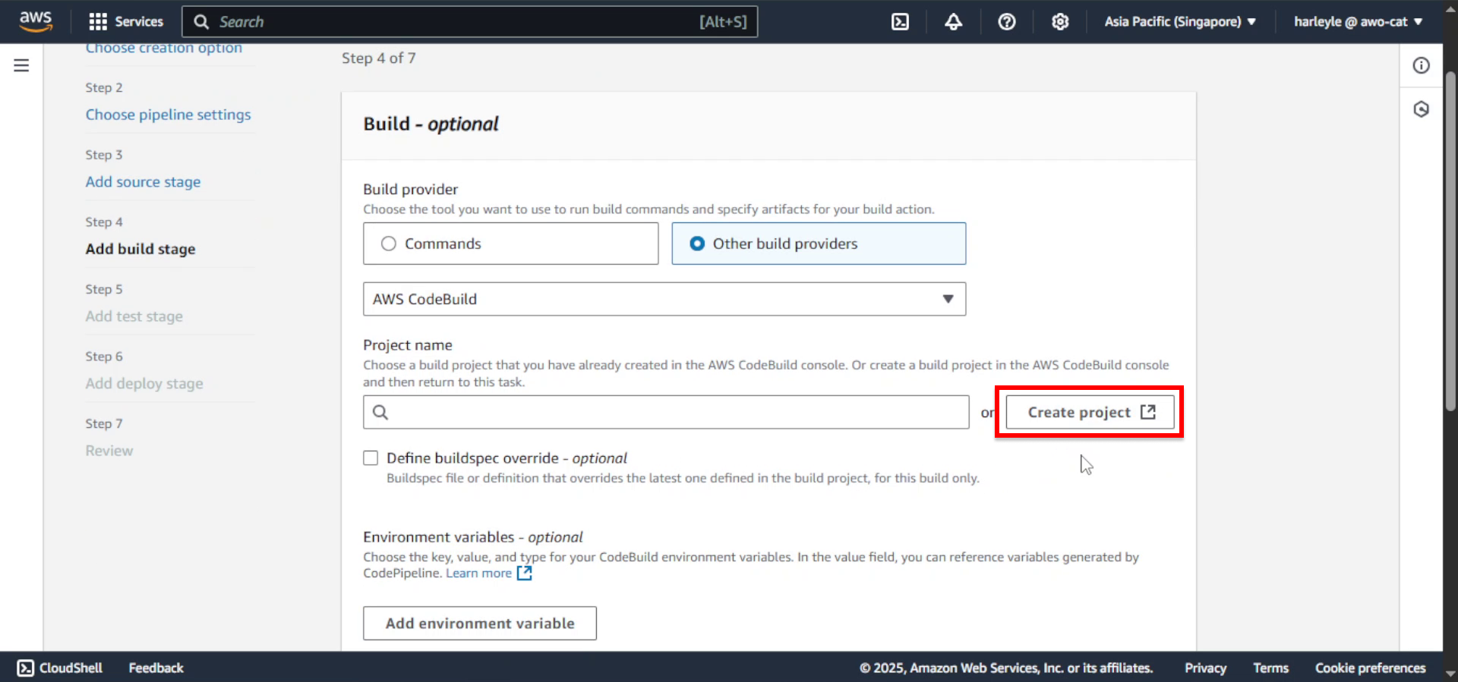
Task: Click Add environment variable button
Action: coord(480,623)
